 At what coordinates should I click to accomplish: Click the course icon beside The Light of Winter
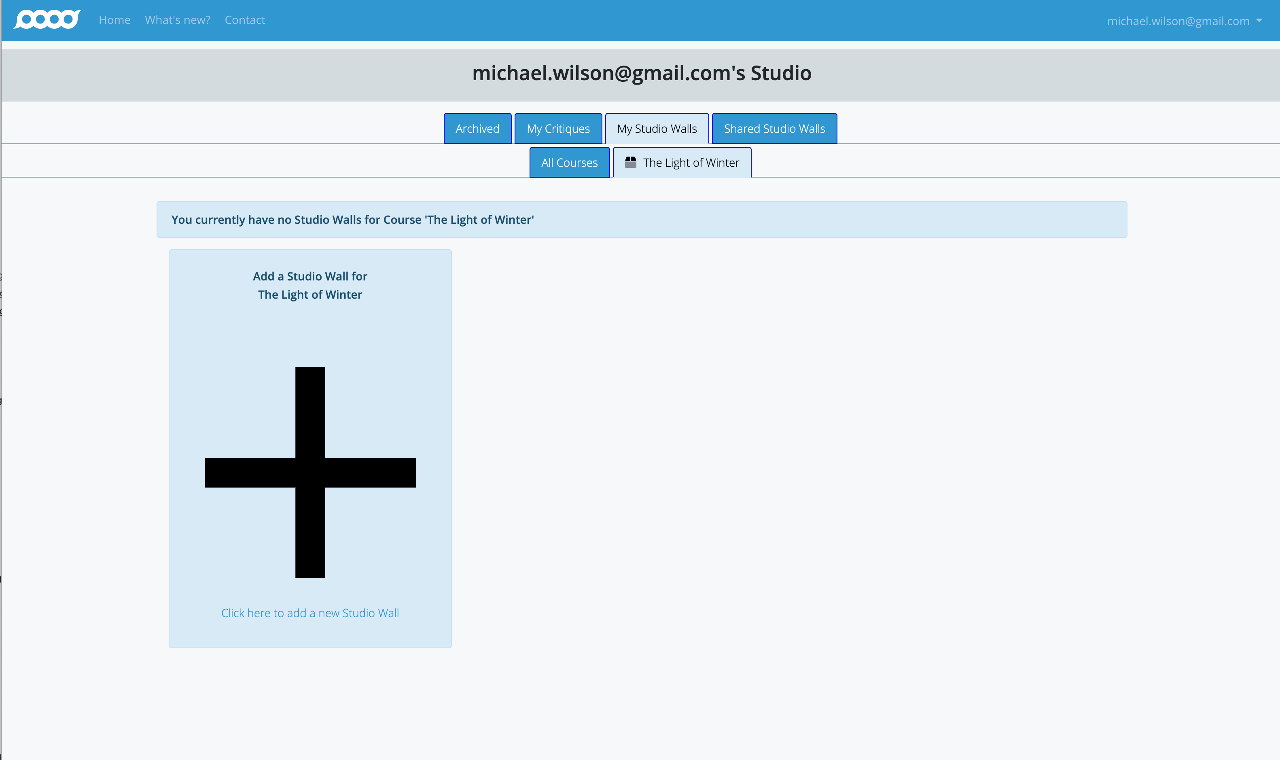click(631, 162)
